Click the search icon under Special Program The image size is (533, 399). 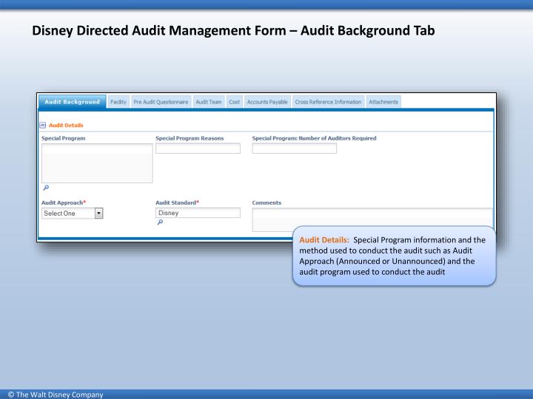pyautogui.click(x=46, y=188)
